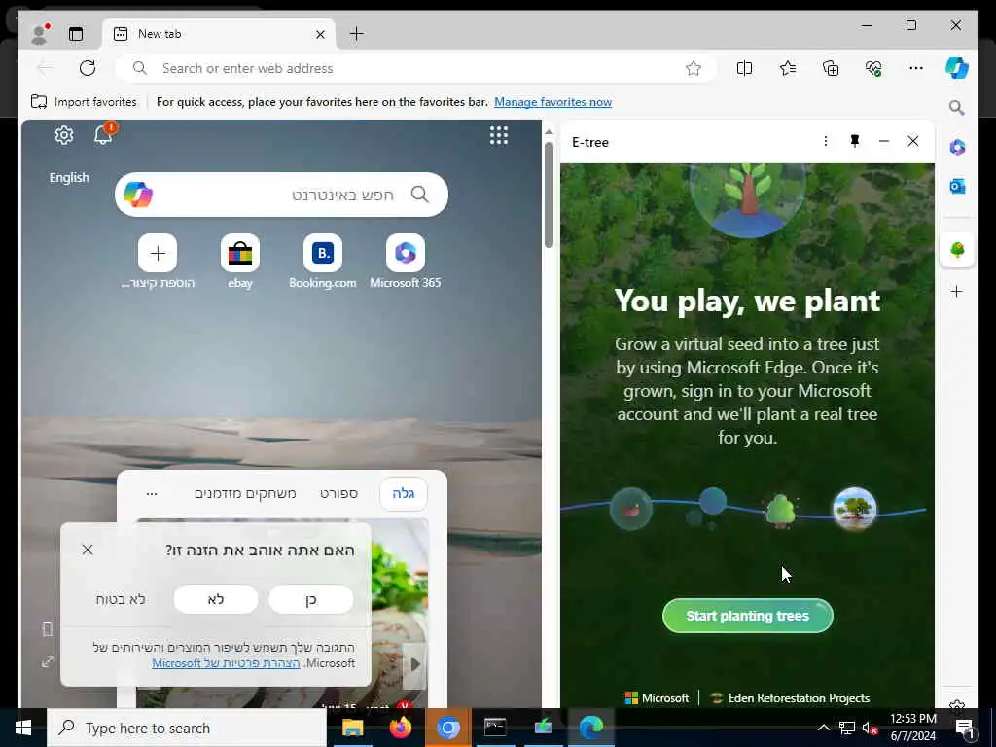Image resolution: width=996 pixels, height=747 pixels.
Task: Answer כן in feedback popup
Action: tap(310, 599)
